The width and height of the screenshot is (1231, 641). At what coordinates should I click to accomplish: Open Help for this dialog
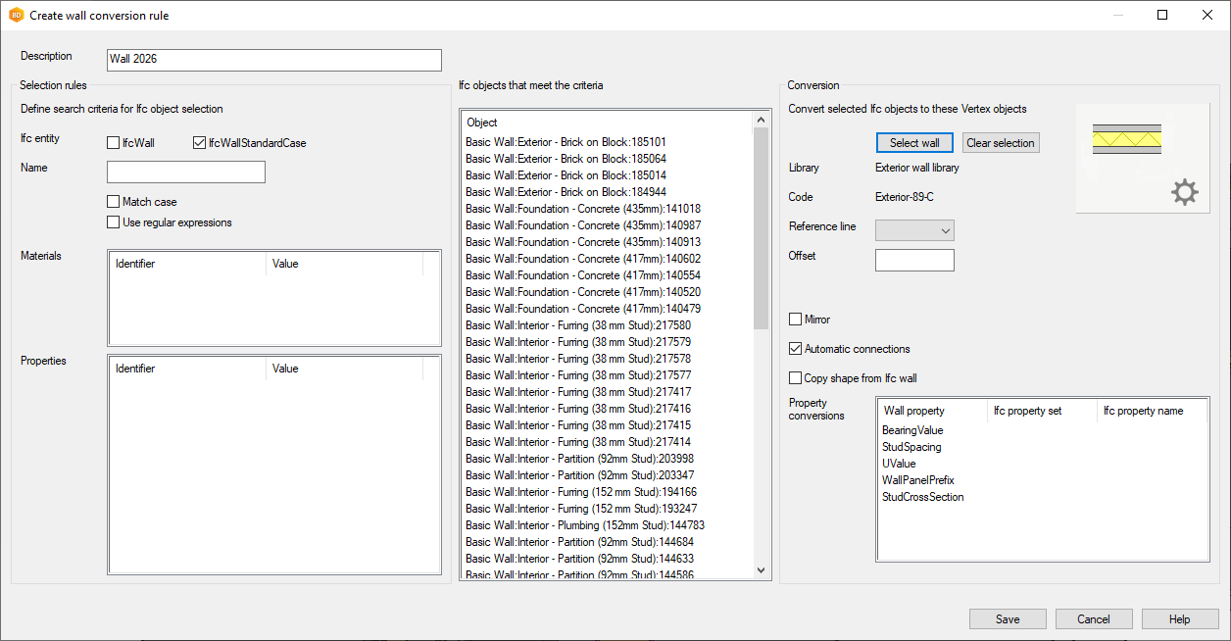click(x=1179, y=619)
